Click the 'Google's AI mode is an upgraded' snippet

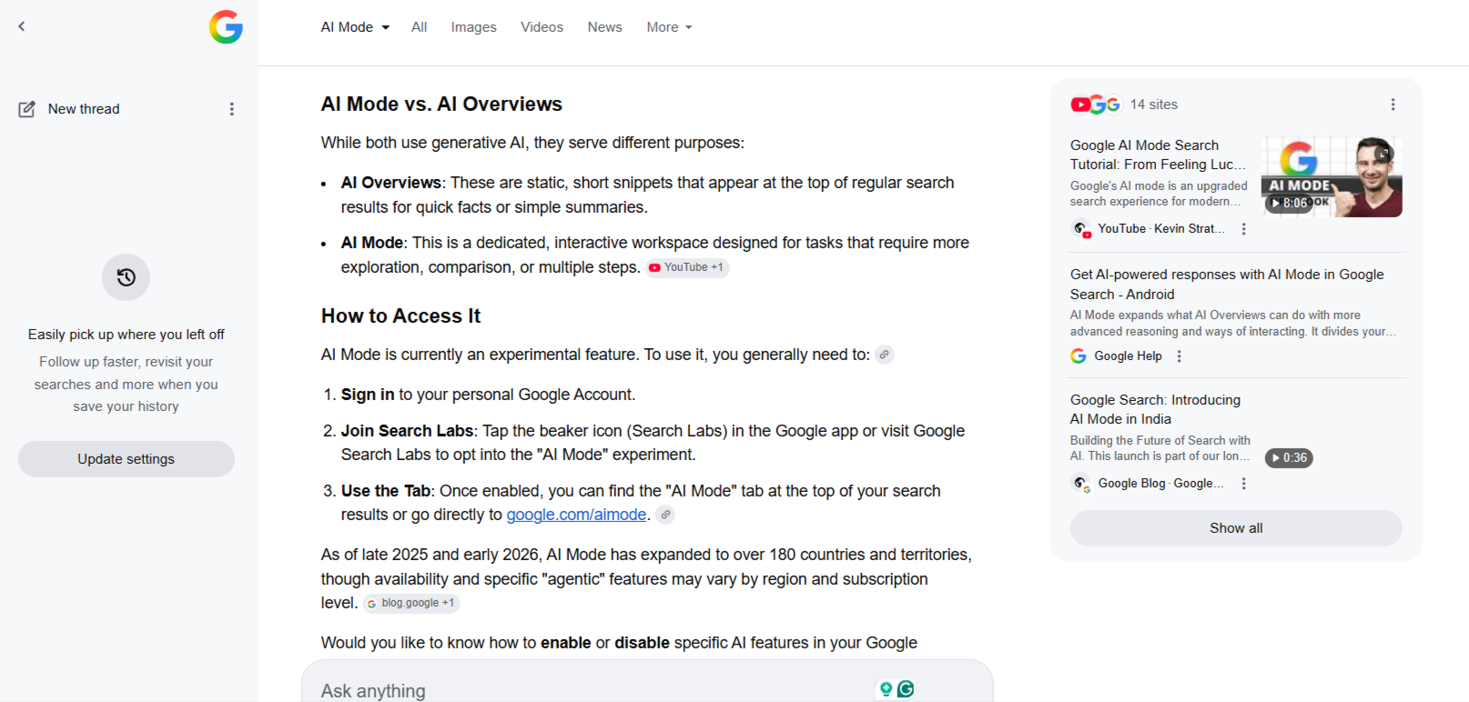(1159, 194)
